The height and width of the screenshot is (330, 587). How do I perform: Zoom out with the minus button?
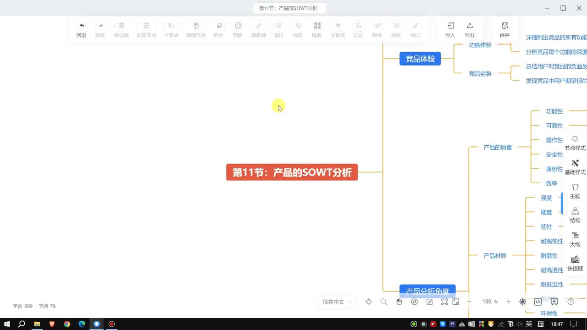pyautogui.click(x=469, y=302)
